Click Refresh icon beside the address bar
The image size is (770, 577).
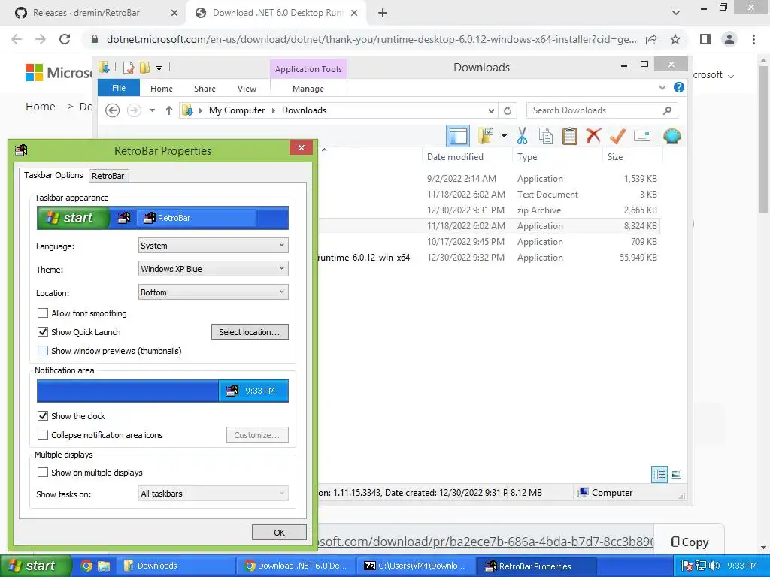(x=508, y=110)
